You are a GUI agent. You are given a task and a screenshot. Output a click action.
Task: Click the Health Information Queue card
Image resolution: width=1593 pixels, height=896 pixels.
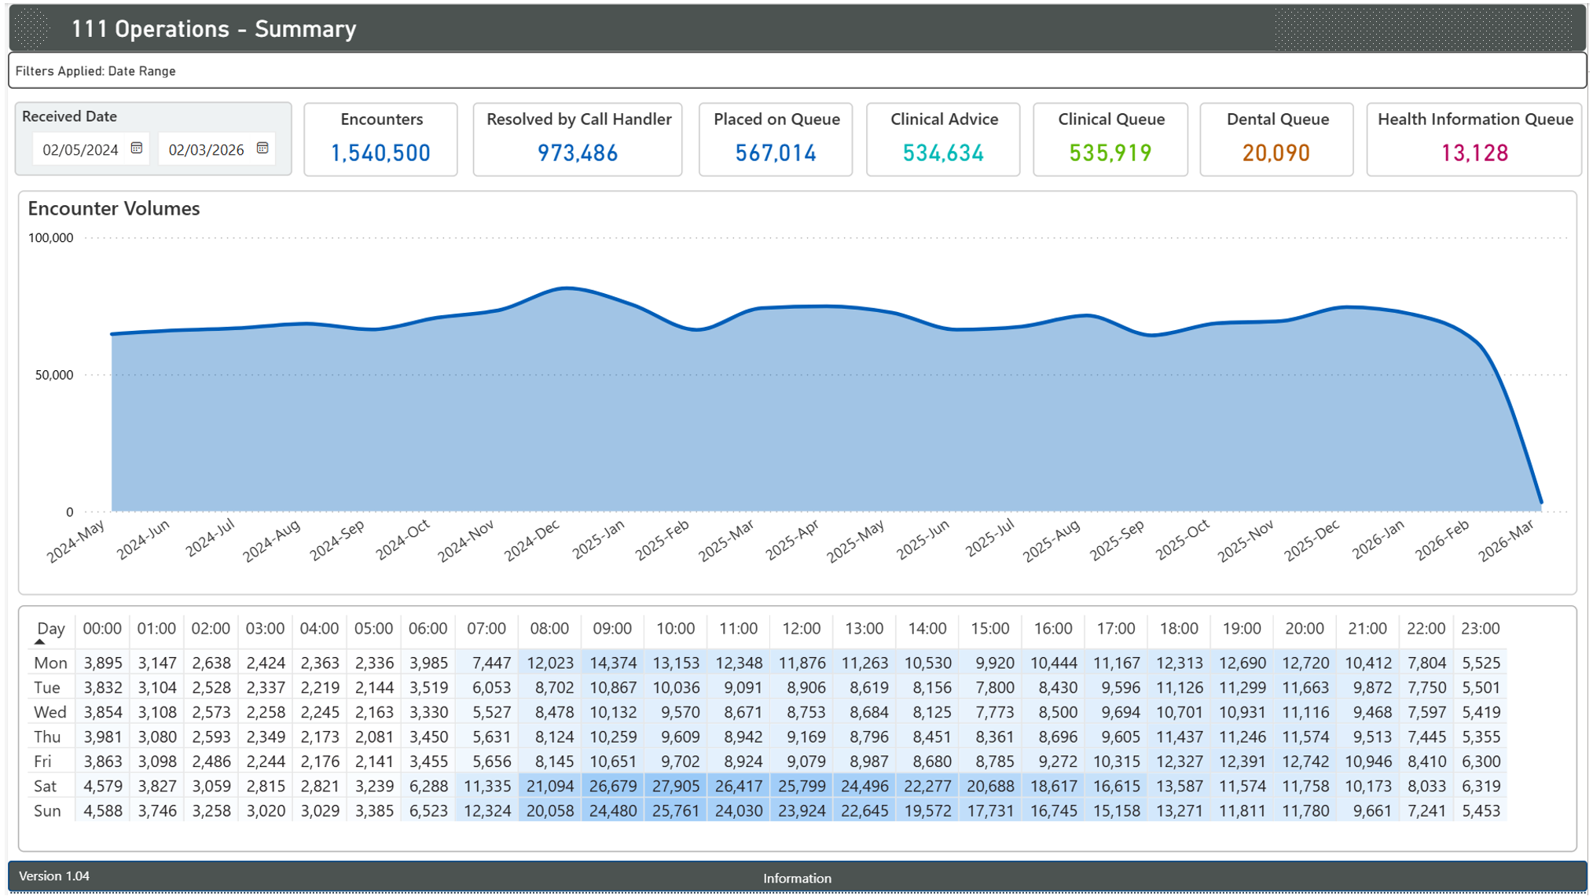pyautogui.click(x=1475, y=139)
